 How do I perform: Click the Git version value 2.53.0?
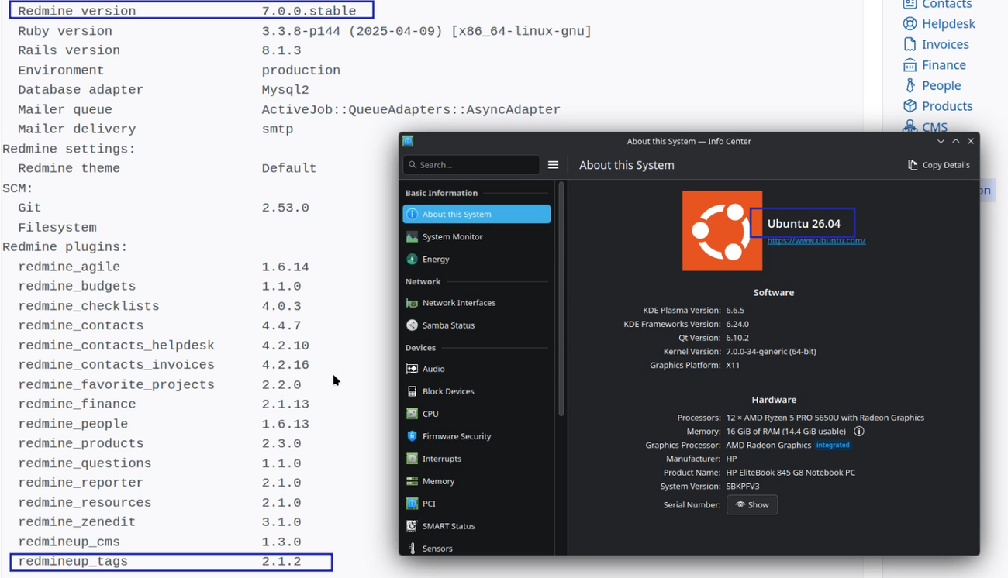(x=285, y=208)
